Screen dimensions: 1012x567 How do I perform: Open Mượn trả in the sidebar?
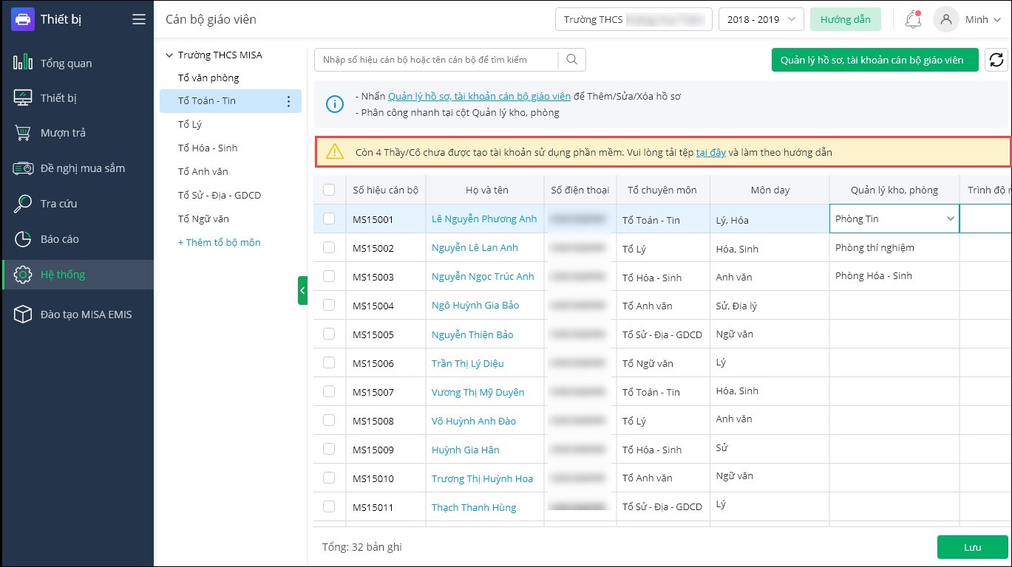[63, 133]
